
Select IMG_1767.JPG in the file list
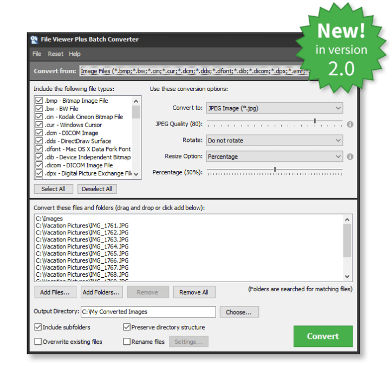click(82, 267)
